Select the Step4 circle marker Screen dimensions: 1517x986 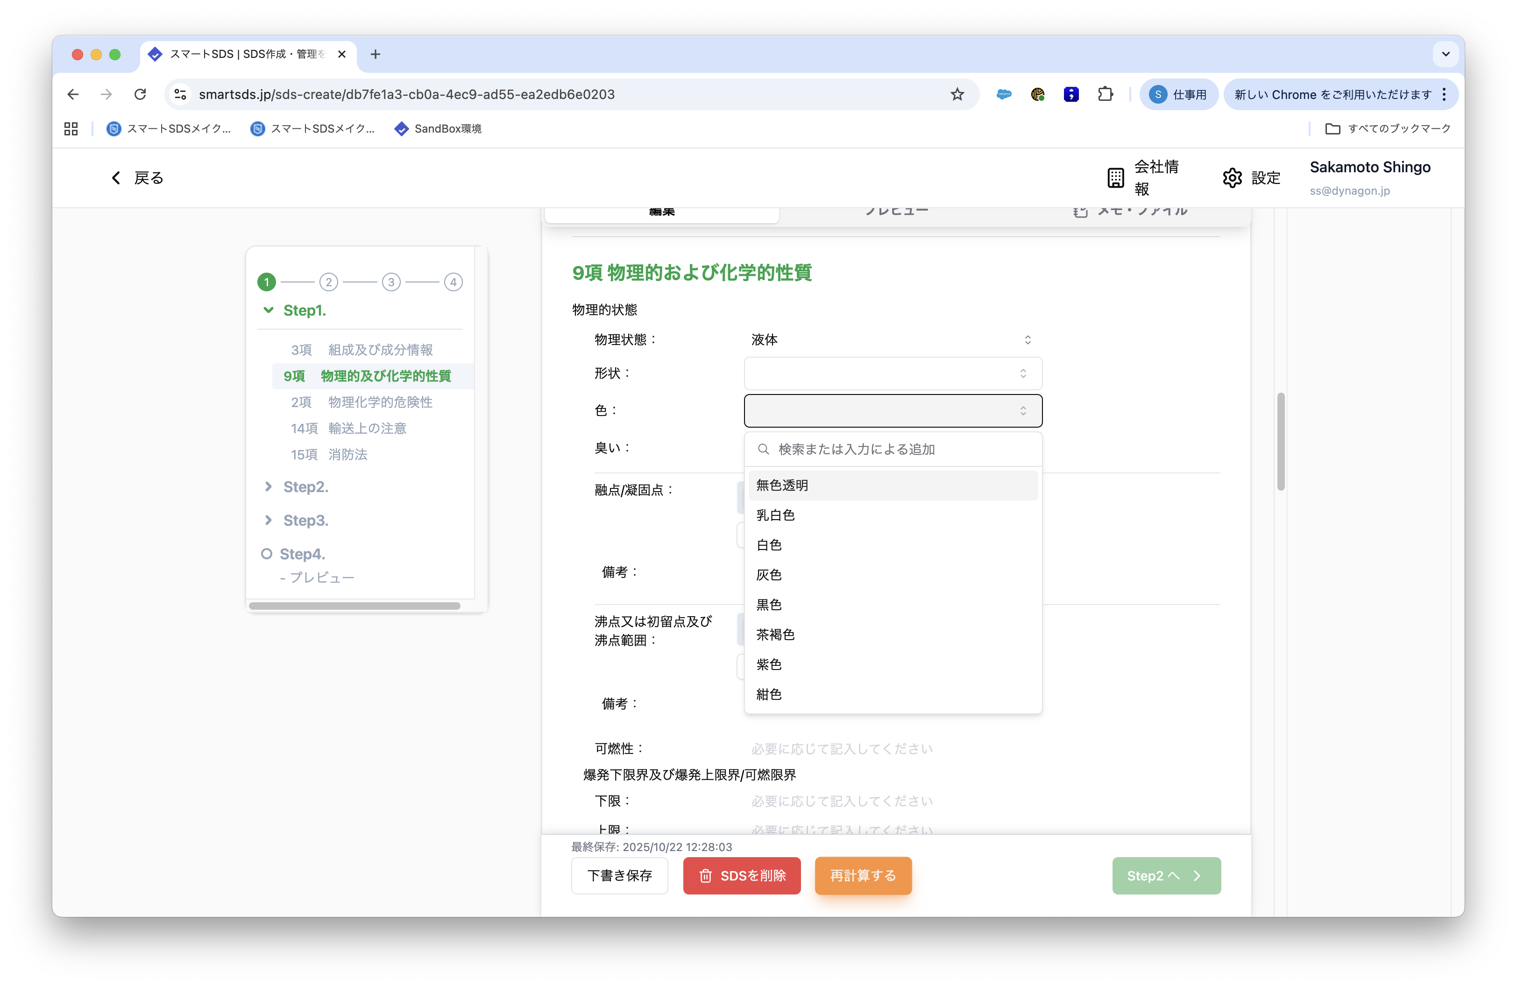(266, 554)
